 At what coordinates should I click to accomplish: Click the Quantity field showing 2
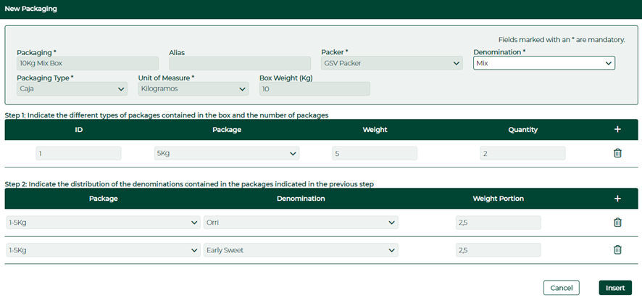click(523, 153)
